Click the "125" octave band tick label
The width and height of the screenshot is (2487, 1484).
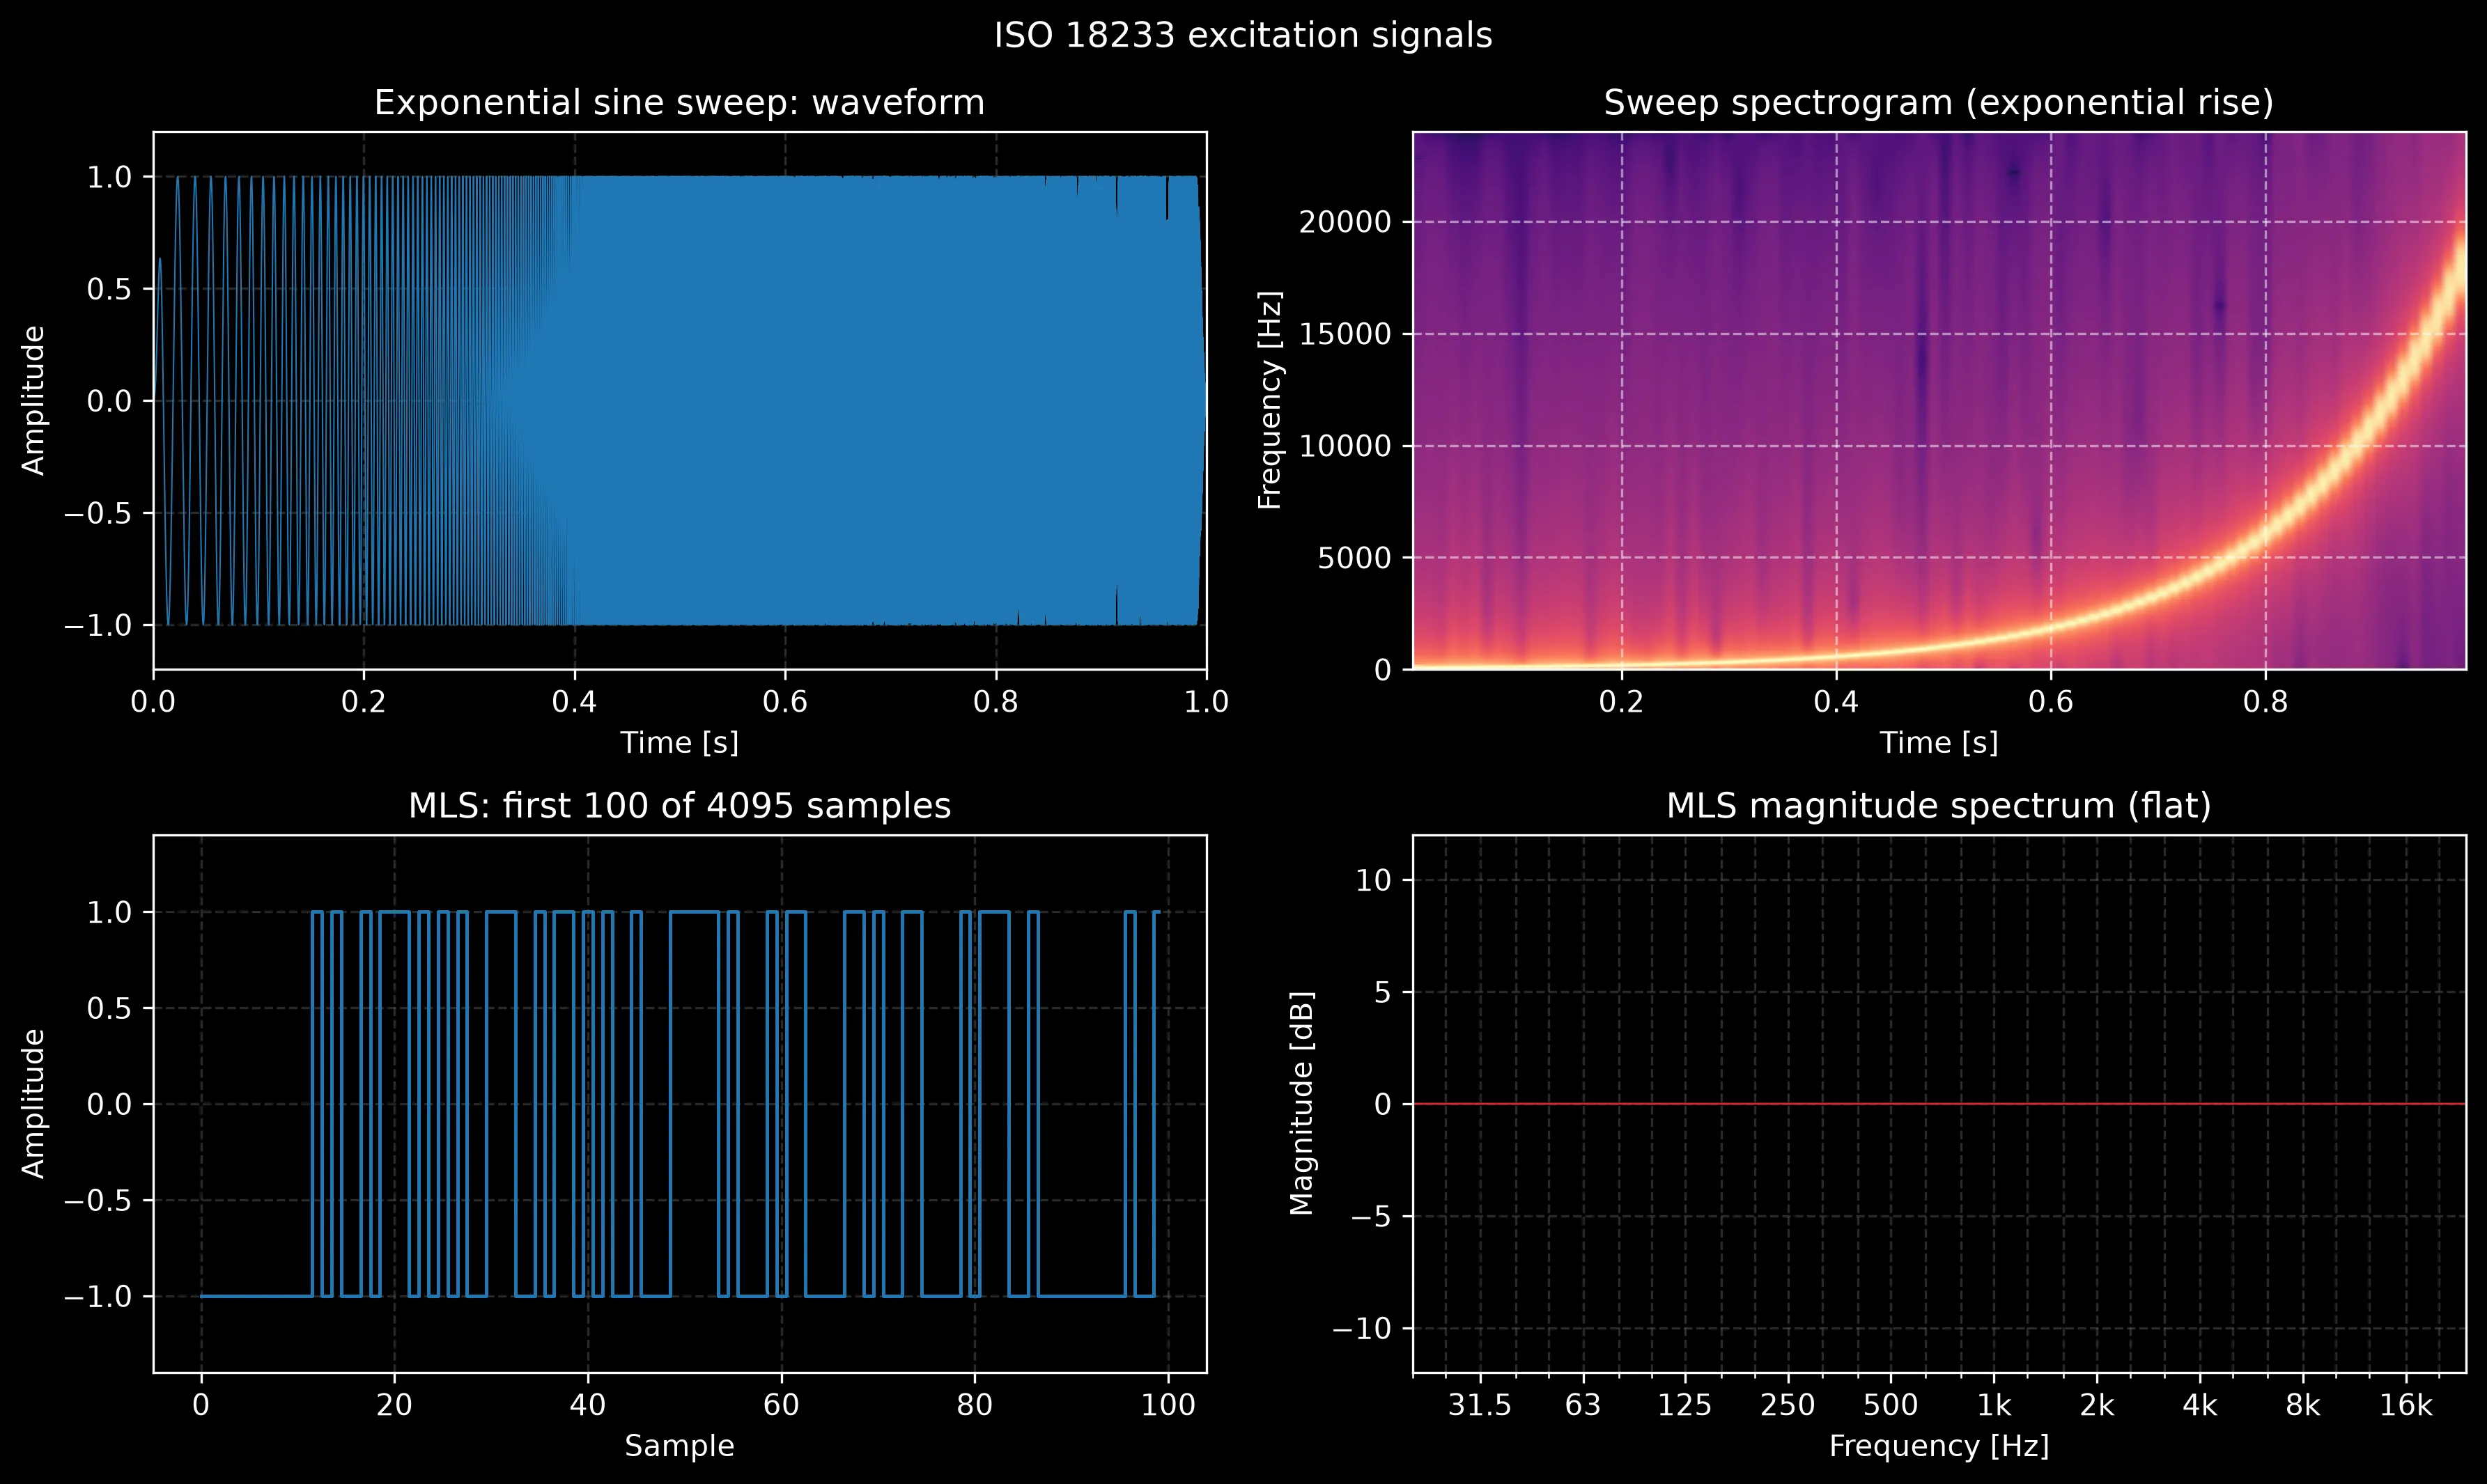point(1684,1406)
